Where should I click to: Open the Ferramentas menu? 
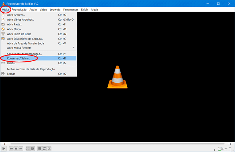pos(70,9)
